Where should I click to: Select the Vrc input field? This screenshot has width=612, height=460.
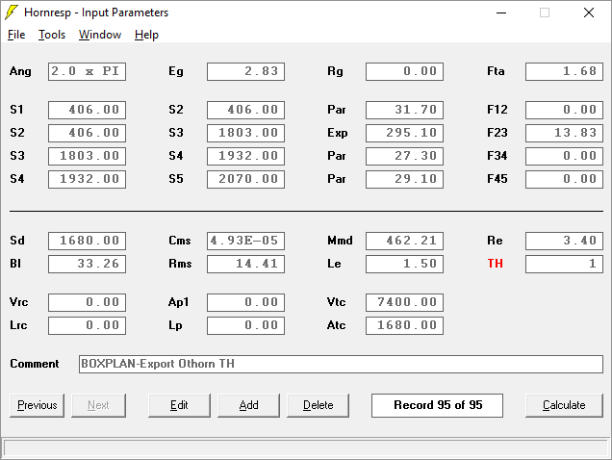(x=87, y=302)
